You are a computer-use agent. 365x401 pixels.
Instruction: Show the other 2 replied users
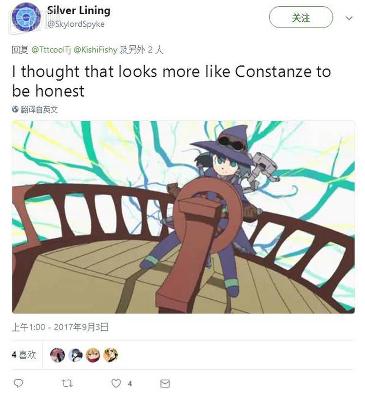142,50
